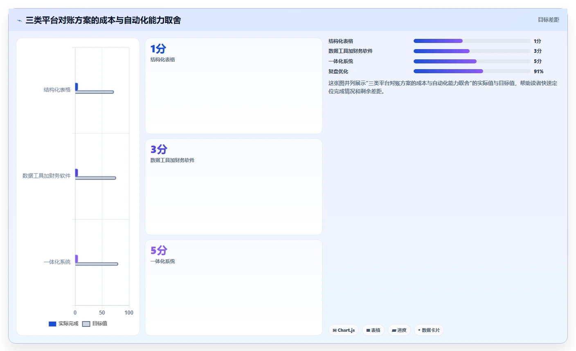Click the lightning icon beside the title

click(19, 20)
